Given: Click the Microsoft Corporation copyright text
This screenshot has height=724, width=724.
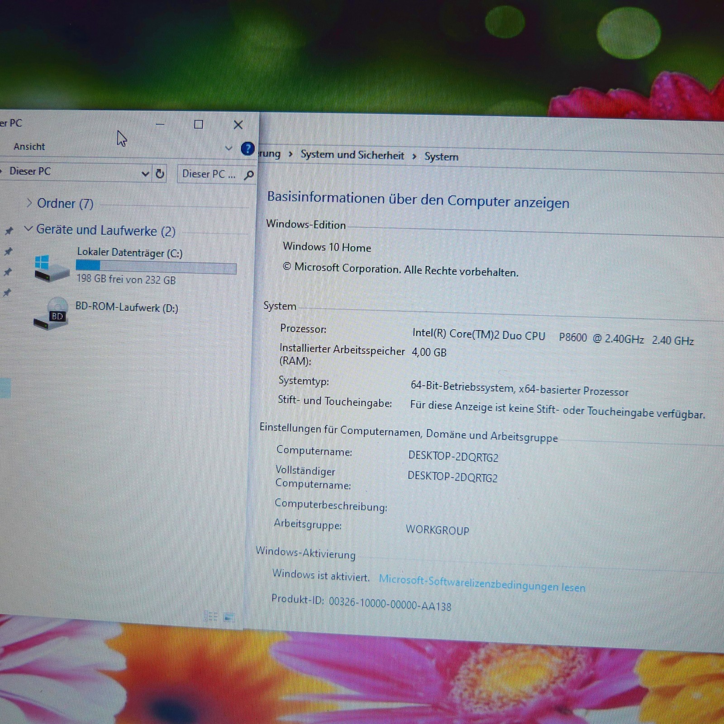Looking at the screenshot, I should [x=400, y=270].
